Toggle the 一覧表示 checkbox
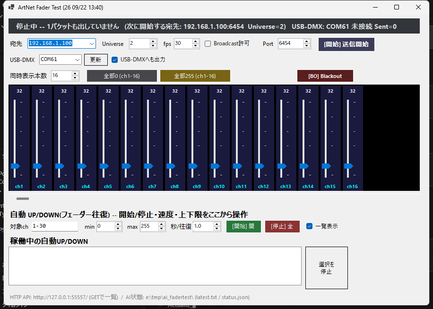The height and width of the screenshot is (309, 433). tap(309, 226)
